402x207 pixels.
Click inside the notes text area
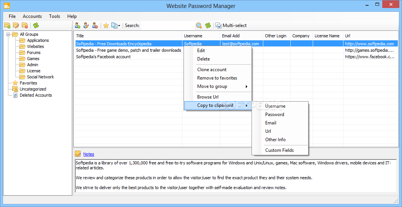pos(236,176)
